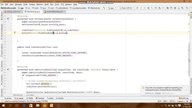192x108 pixels.
Task: Switch to activity_main.xml tab
Action: (13, 12)
